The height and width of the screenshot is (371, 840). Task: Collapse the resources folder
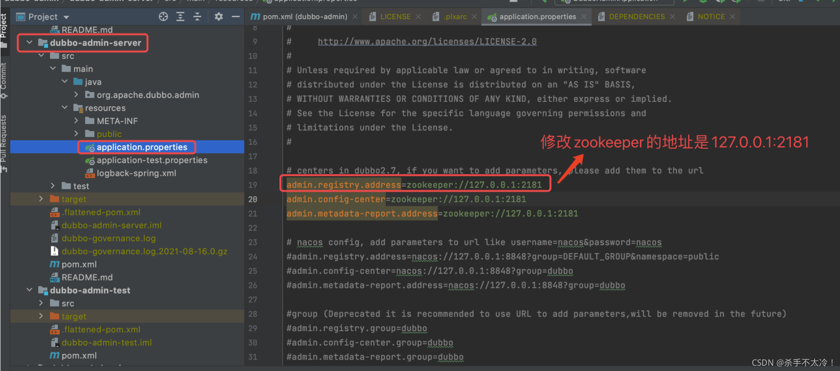[x=65, y=107]
